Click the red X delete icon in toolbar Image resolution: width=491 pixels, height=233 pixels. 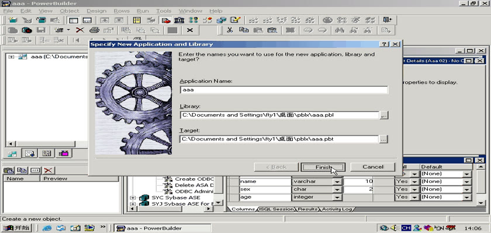(x=80, y=30)
